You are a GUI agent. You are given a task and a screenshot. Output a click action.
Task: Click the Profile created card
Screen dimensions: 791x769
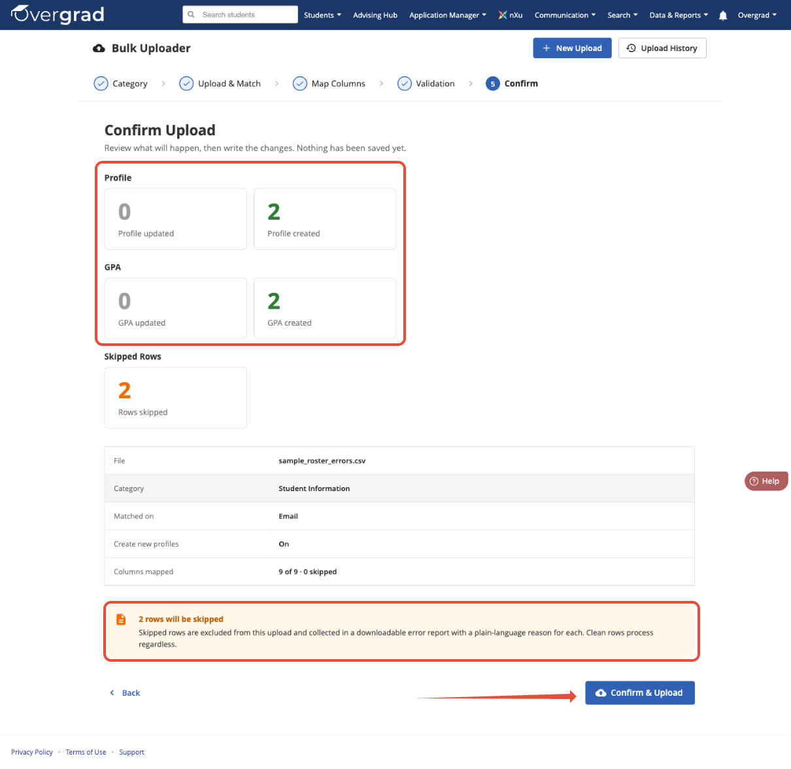tap(325, 219)
